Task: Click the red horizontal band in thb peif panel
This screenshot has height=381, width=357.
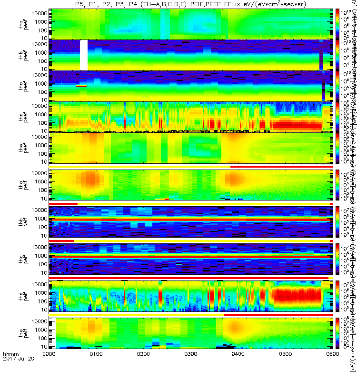Action: pyautogui.click(x=191, y=220)
